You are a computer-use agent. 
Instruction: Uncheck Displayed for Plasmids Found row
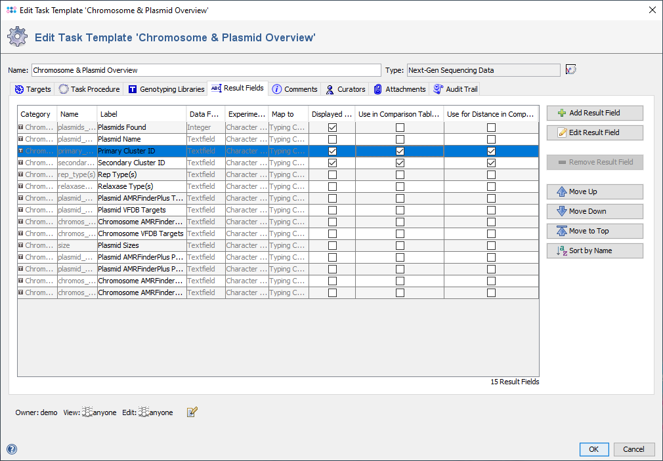point(332,128)
